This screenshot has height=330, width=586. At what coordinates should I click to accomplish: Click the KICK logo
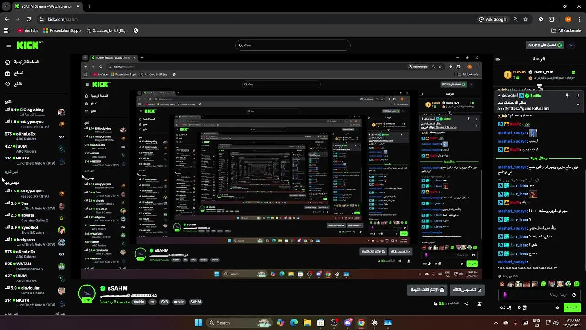[30, 45]
